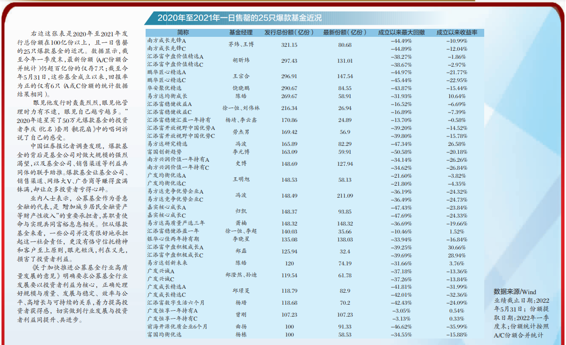The image size is (566, 345).
Task: Select manager name 饶晓鹏
Action: (x=241, y=88)
